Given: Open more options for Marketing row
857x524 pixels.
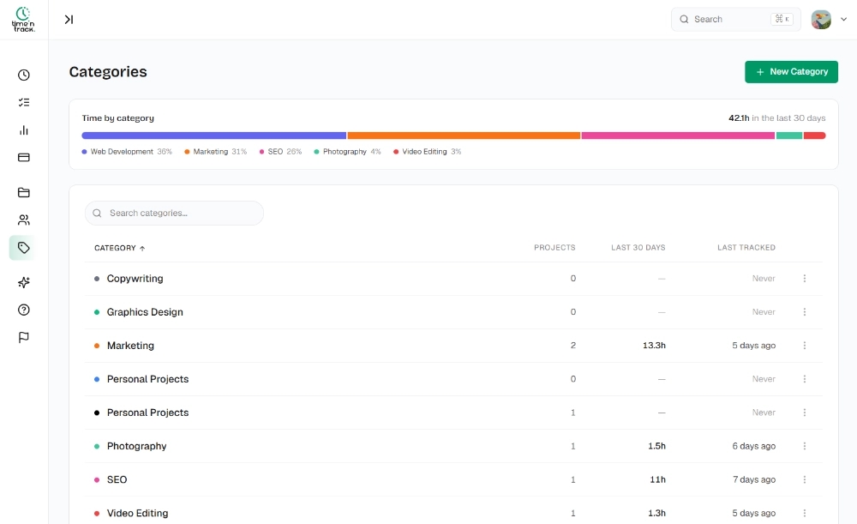Looking at the screenshot, I should click(805, 346).
